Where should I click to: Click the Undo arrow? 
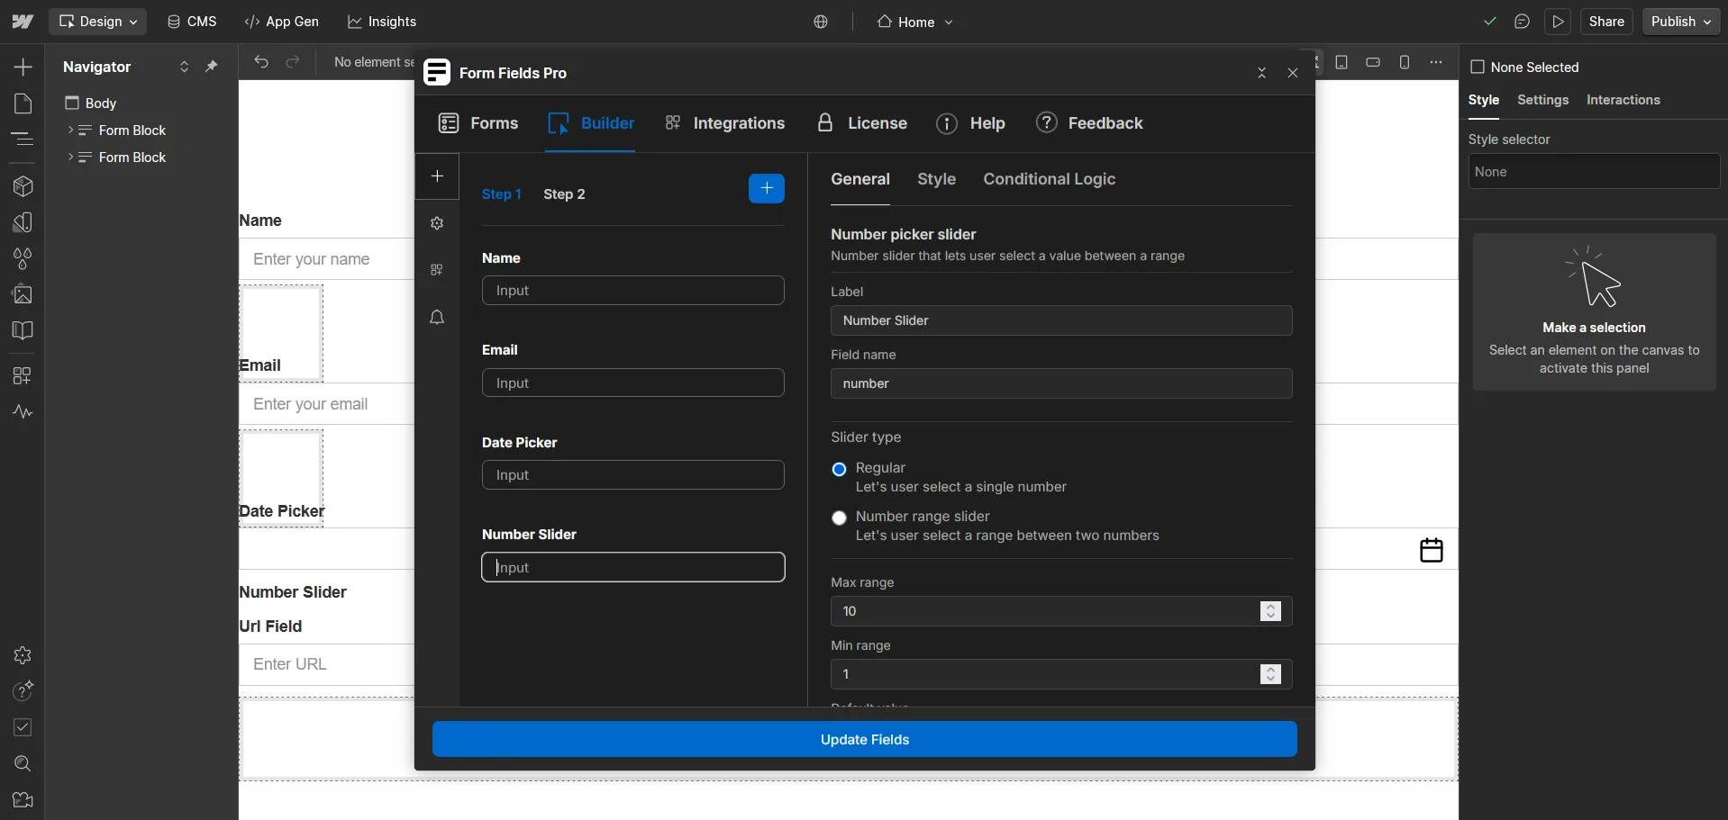tap(261, 62)
